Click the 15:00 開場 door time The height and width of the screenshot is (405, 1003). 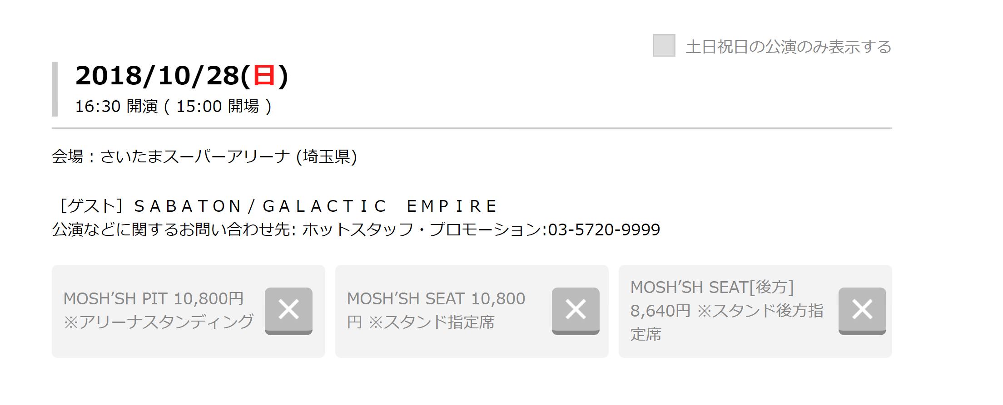click(217, 107)
